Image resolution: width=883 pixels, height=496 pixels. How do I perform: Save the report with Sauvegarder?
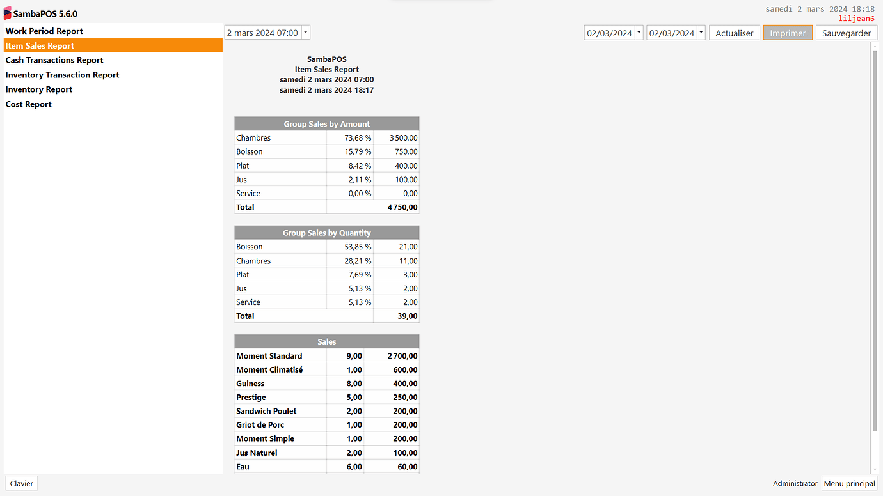point(846,32)
